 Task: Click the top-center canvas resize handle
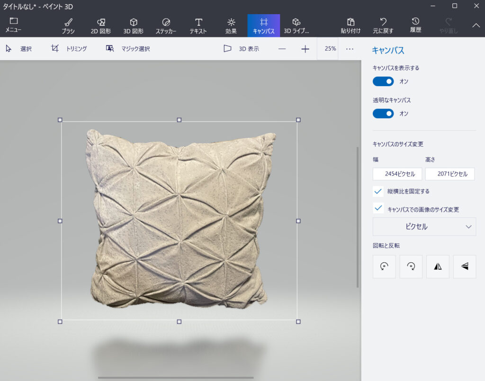pyautogui.click(x=179, y=120)
